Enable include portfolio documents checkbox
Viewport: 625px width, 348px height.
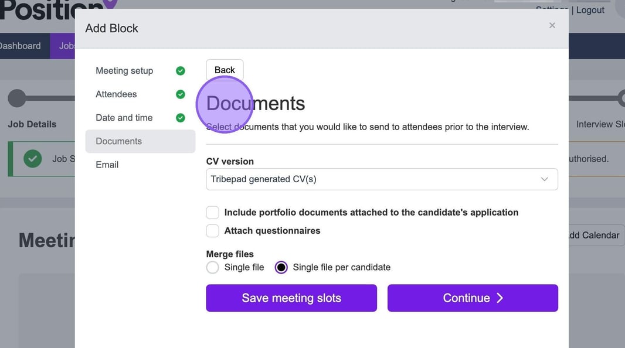[x=213, y=213]
